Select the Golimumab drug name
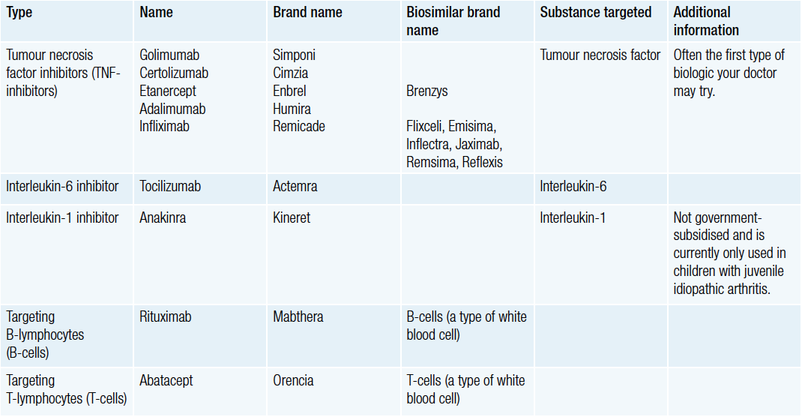Viewport: 802px width, 417px height. [x=169, y=55]
